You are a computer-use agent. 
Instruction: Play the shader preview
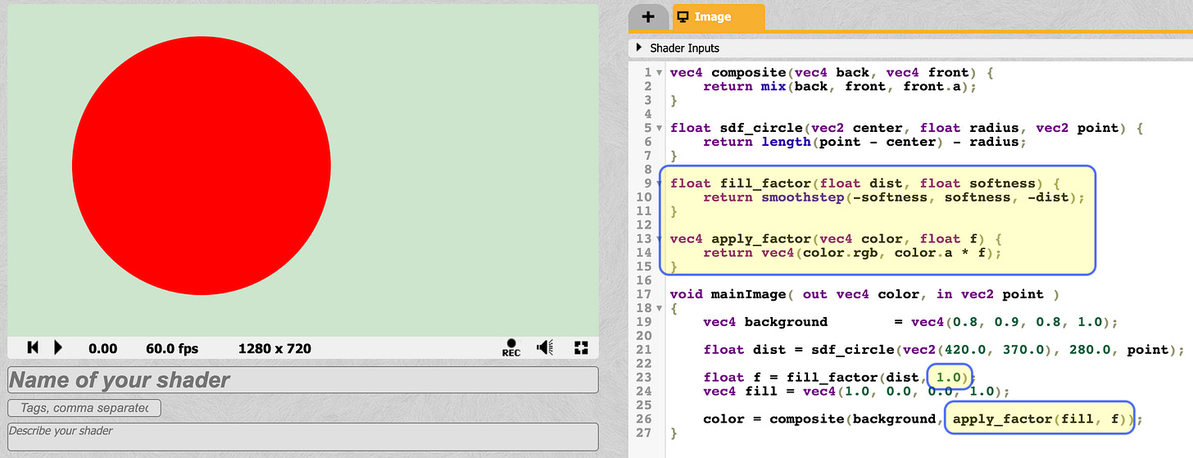(x=58, y=347)
